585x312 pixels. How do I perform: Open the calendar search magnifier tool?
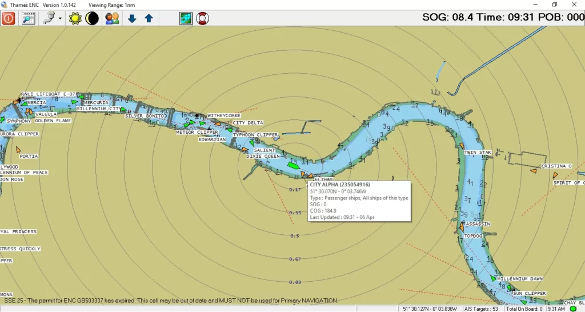[29, 18]
